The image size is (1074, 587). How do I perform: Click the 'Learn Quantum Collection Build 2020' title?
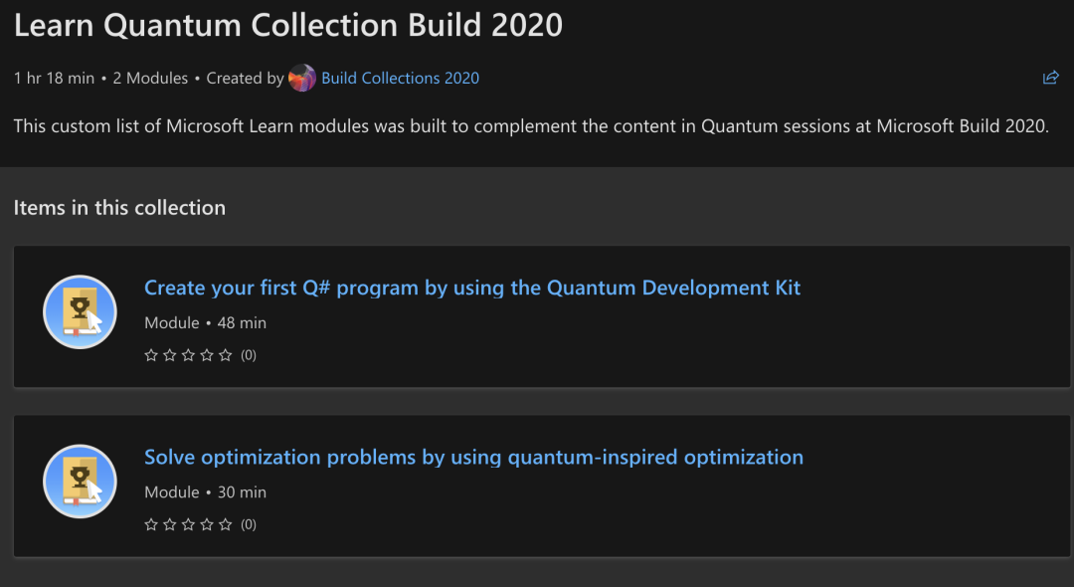(288, 26)
